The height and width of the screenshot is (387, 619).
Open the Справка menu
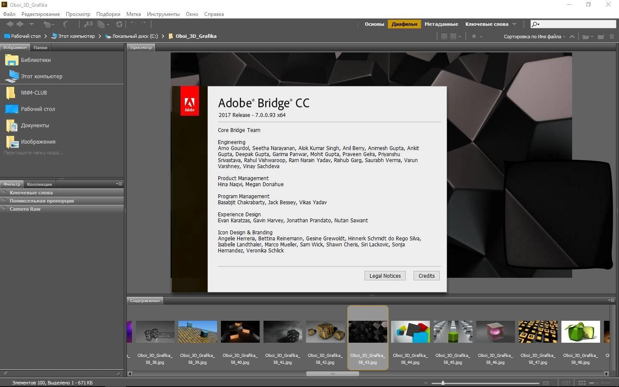214,14
